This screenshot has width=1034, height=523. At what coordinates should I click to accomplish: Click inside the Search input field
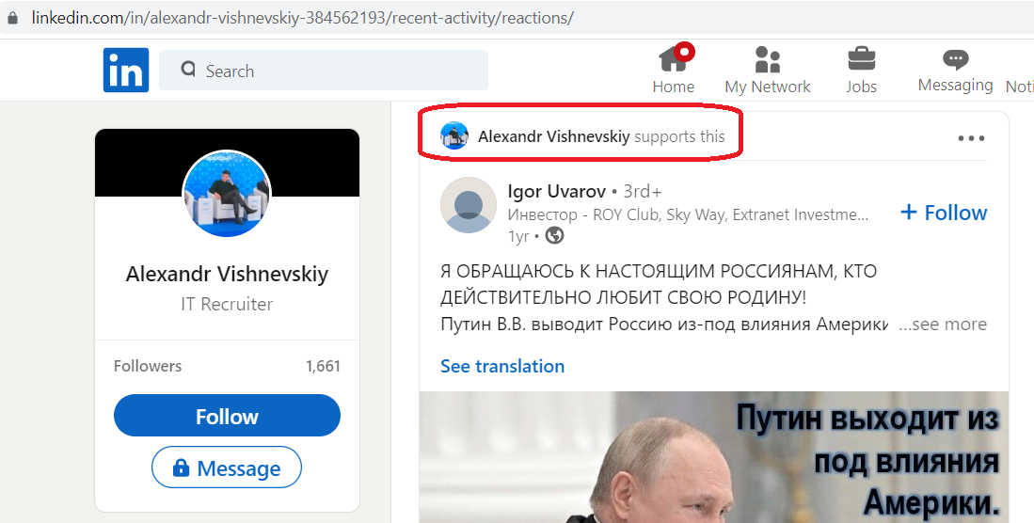[x=323, y=70]
